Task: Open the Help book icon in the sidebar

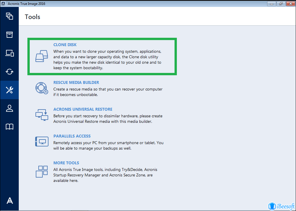Action: pyautogui.click(x=10, y=127)
